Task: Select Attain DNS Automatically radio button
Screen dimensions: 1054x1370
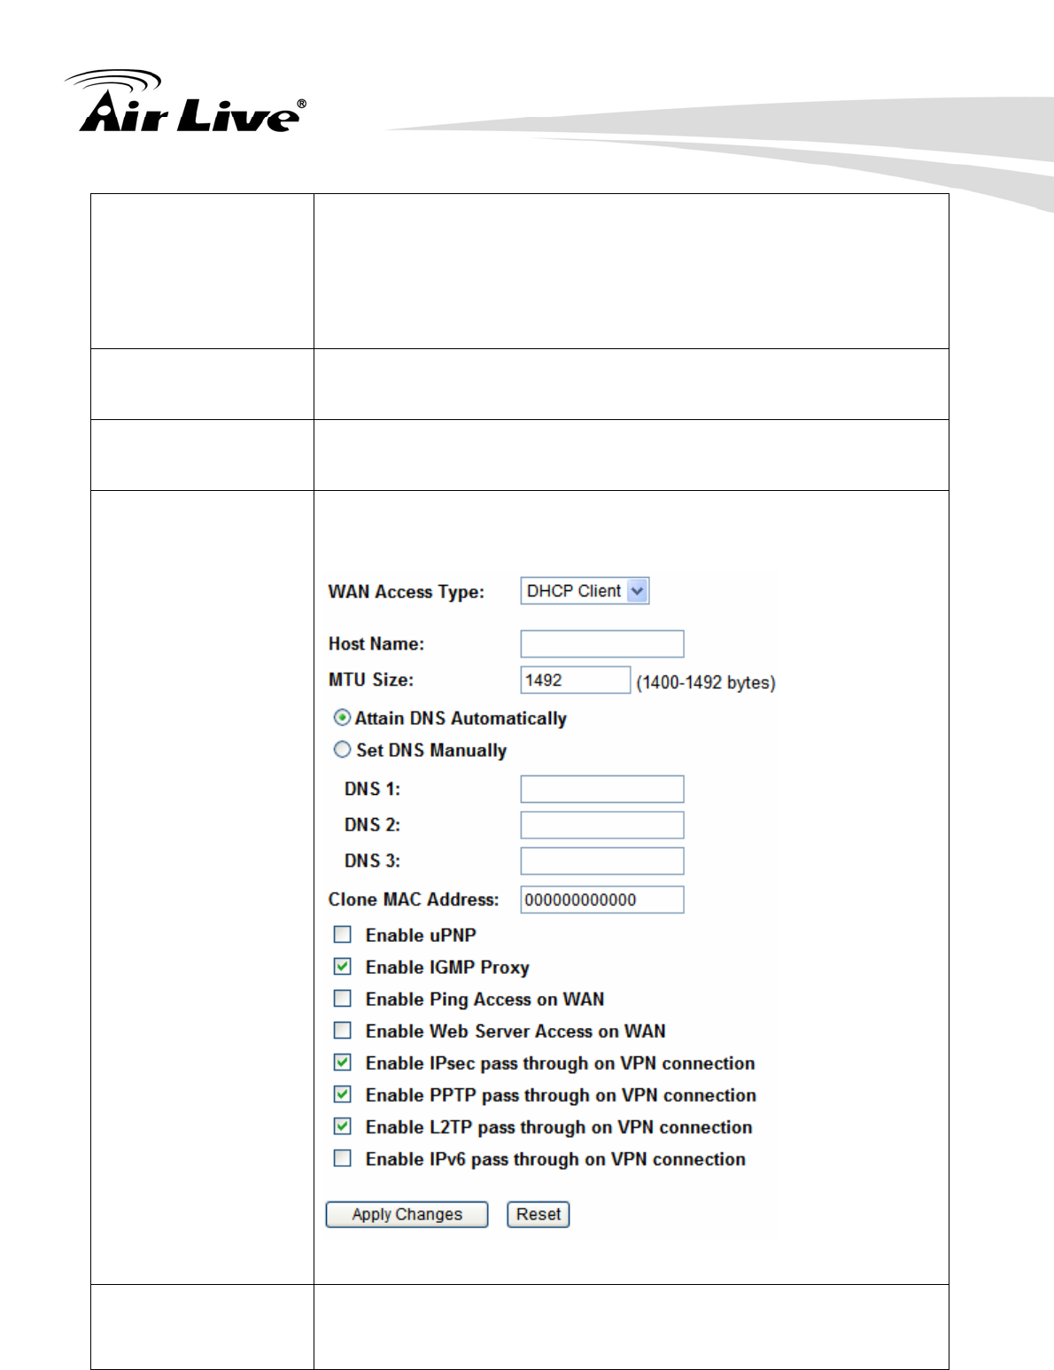Action: [342, 718]
